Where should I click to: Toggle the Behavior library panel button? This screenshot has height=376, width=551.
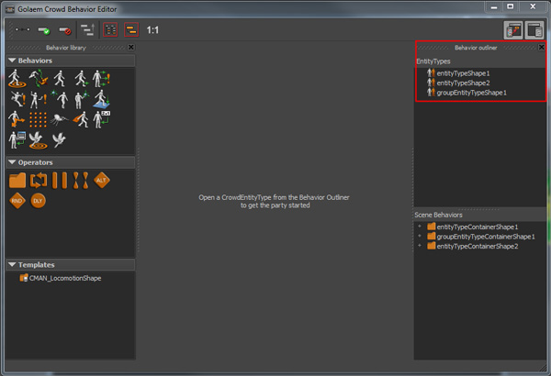513,30
